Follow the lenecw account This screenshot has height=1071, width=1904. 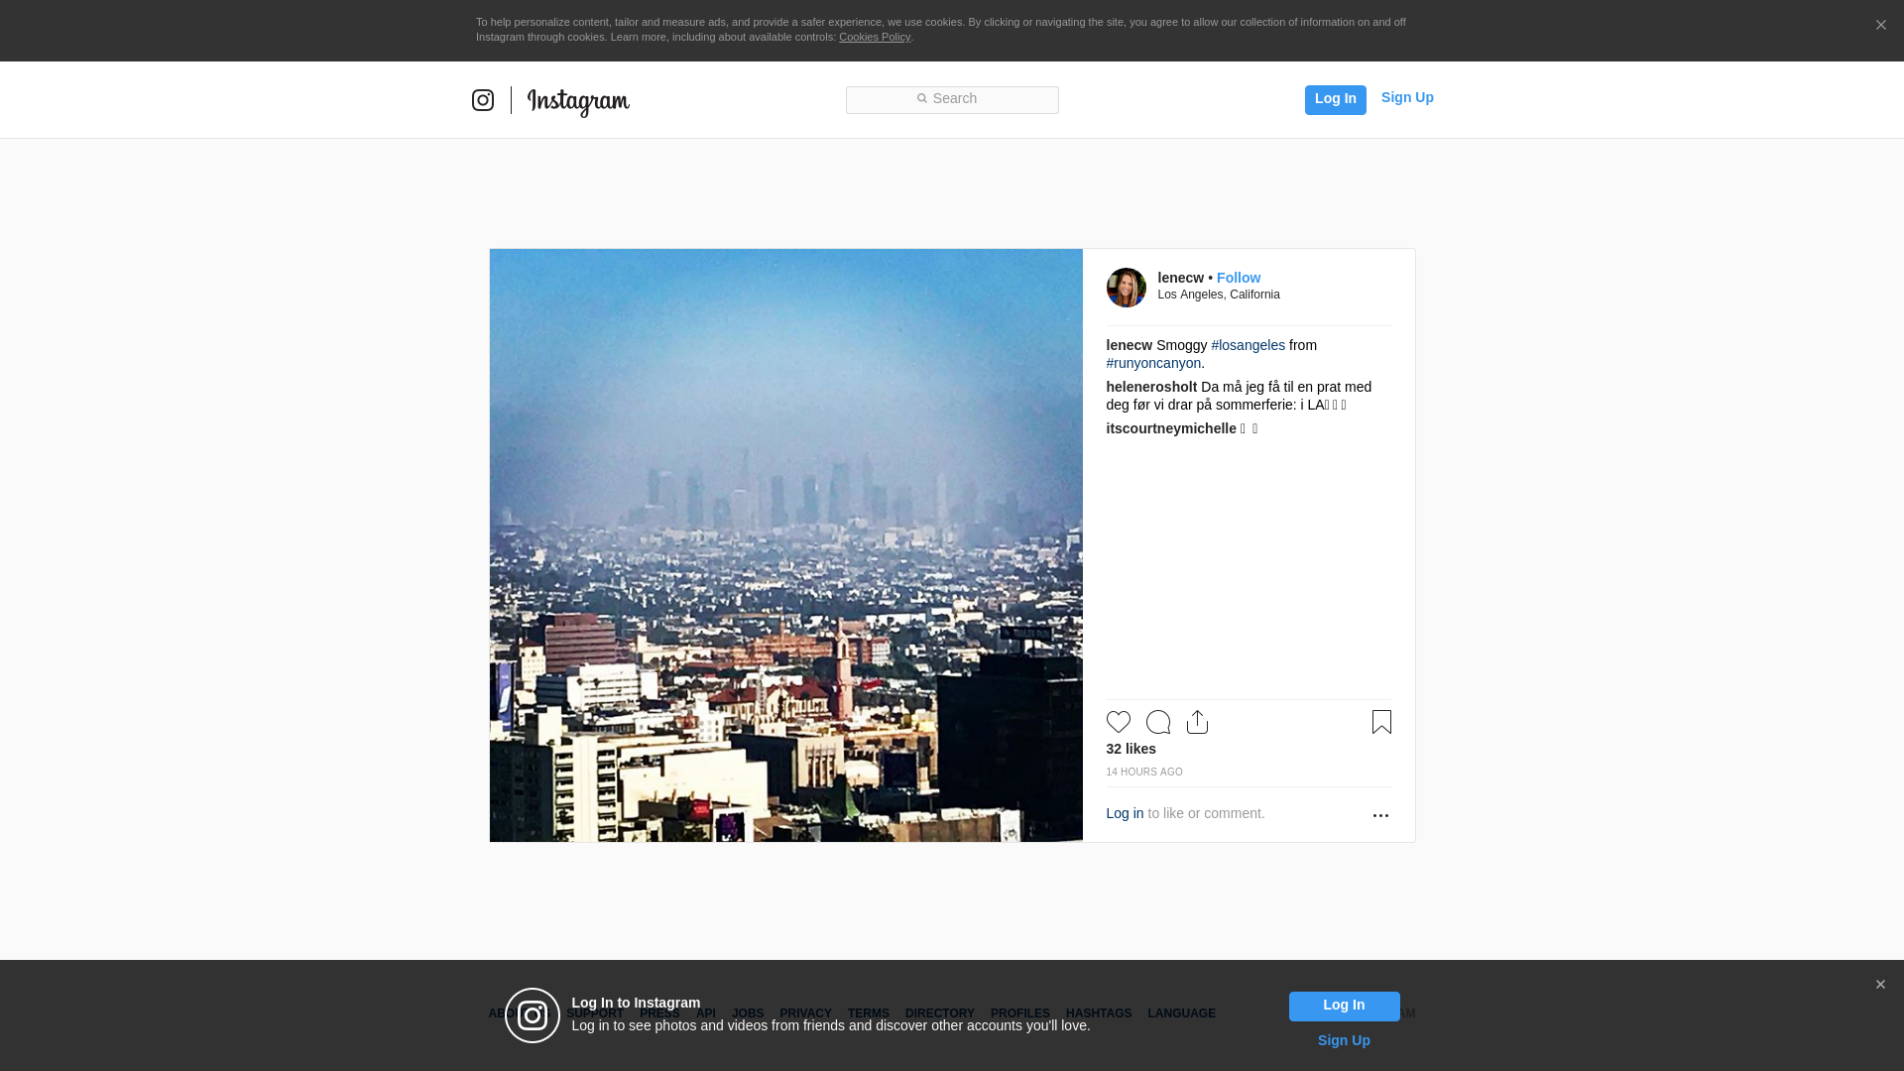pyautogui.click(x=1239, y=278)
